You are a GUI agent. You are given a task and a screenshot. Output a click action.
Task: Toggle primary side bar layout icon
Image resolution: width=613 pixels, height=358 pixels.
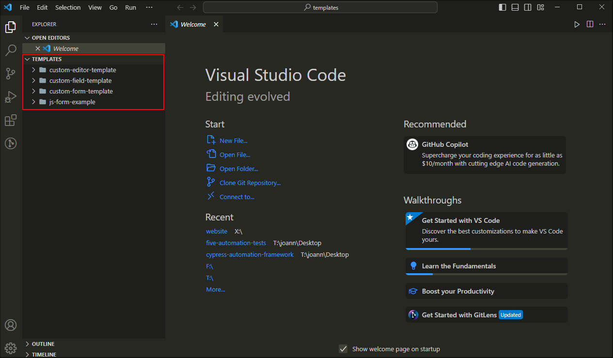pos(503,7)
